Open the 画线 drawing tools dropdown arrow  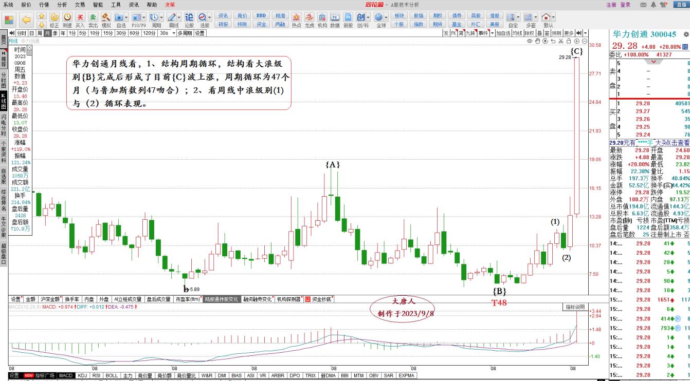click(178, 17)
